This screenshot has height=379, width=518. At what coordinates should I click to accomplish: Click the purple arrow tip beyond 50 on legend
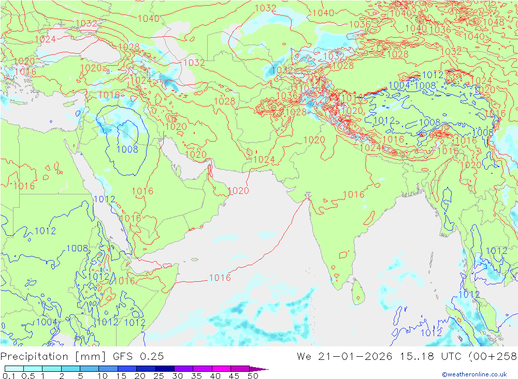click(x=260, y=369)
